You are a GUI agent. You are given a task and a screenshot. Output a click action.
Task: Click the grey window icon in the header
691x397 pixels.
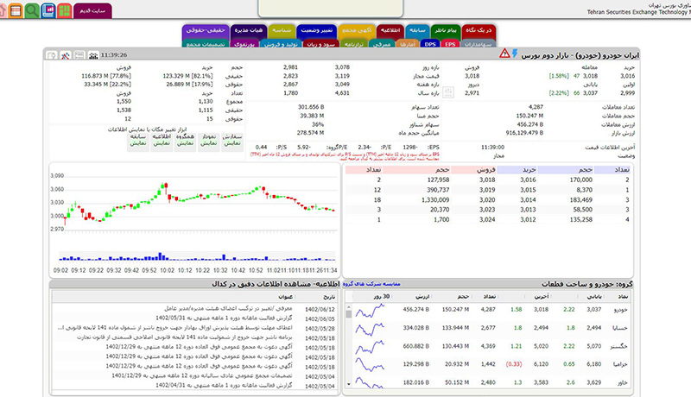click(x=79, y=55)
